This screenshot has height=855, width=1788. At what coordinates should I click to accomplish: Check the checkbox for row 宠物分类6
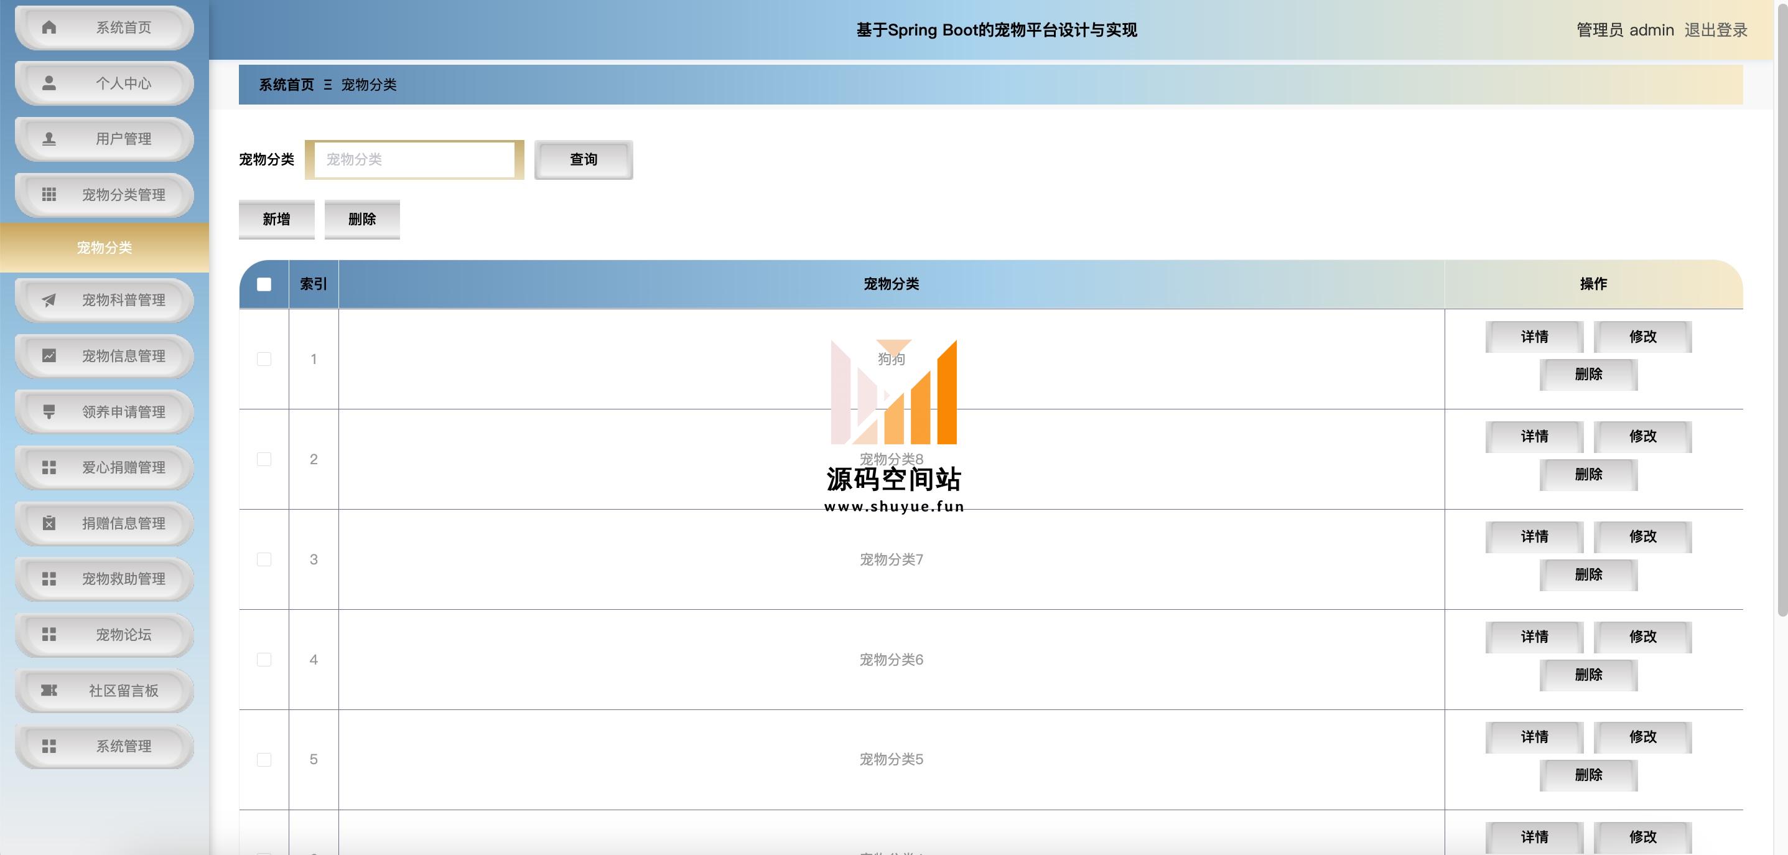coord(264,659)
